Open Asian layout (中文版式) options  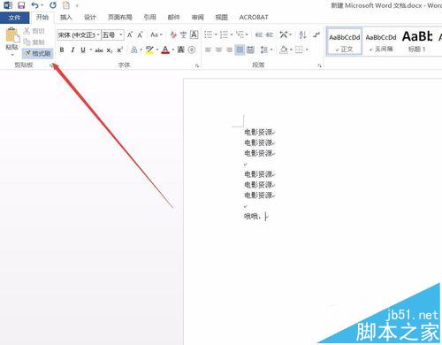[x=284, y=35]
